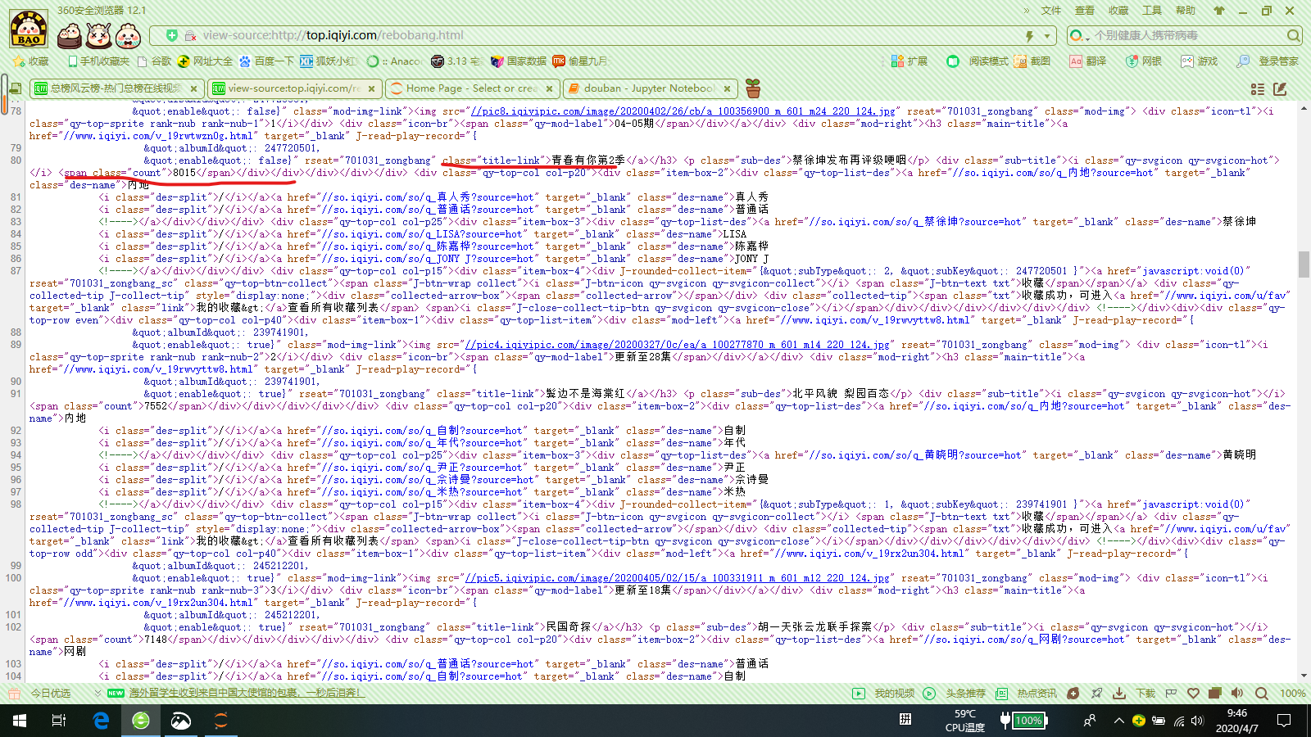Viewport: 1311px width, 737px height.
Task: Expand the address bar dropdown arrow
Action: coord(1047,36)
